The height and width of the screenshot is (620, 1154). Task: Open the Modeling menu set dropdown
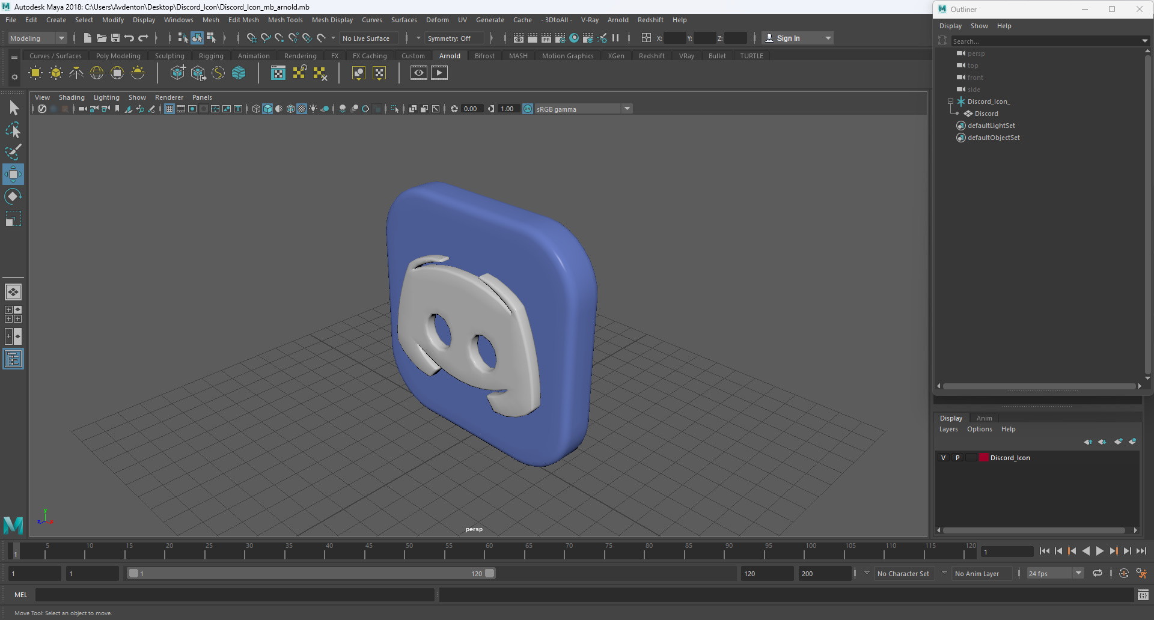click(x=37, y=38)
